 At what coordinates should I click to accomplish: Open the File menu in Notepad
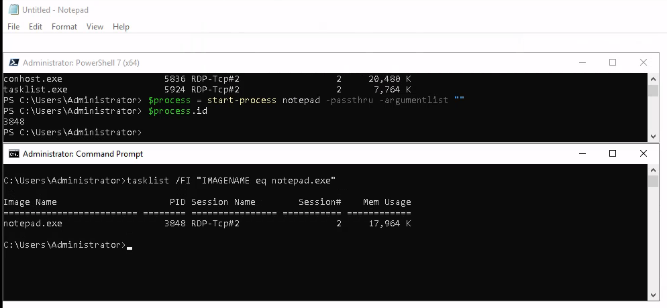click(x=13, y=26)
